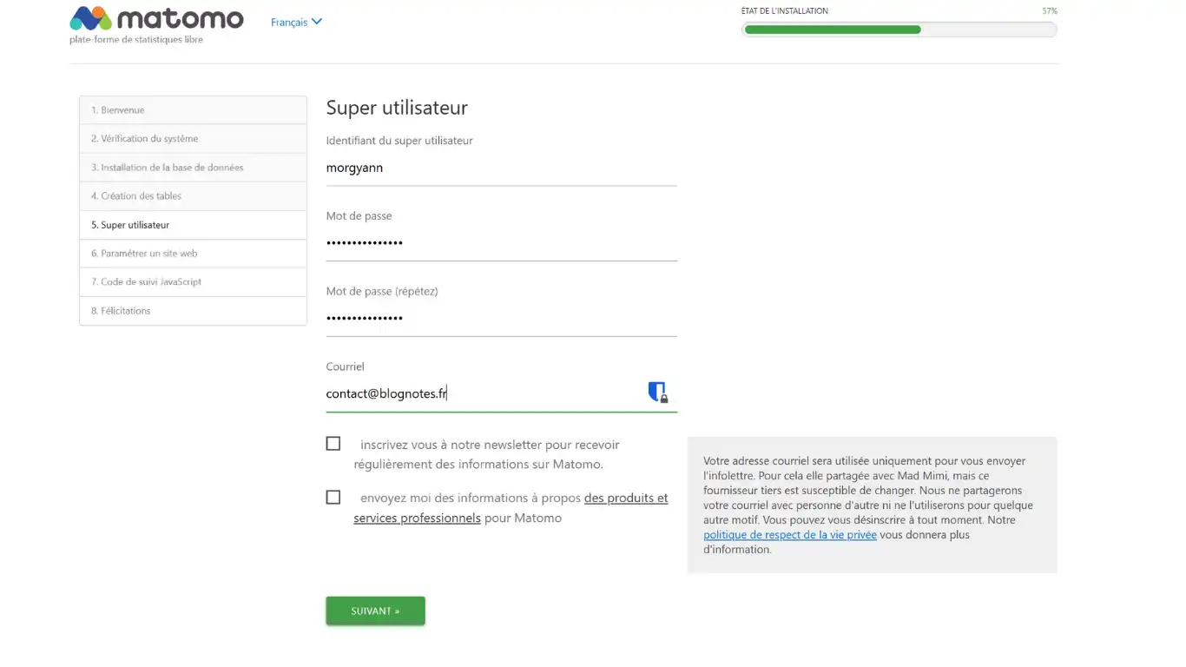Select the Super utilisateur step
Screen dimensions: 1186x667
click(x=193, y=225)
